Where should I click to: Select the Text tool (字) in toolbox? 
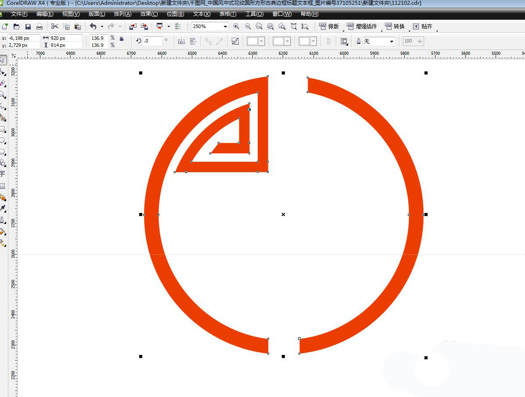pyautogui.click(x=3, y=174)
